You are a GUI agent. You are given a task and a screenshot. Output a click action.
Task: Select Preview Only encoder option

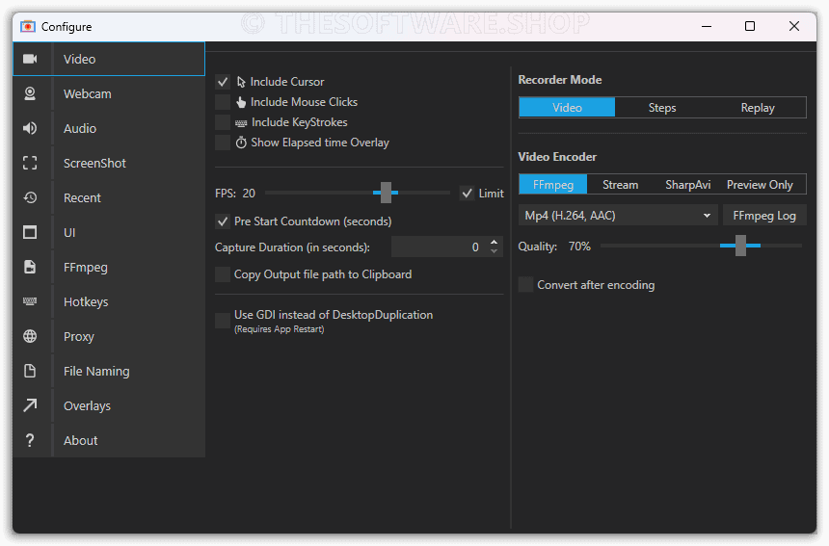(760, 185)
